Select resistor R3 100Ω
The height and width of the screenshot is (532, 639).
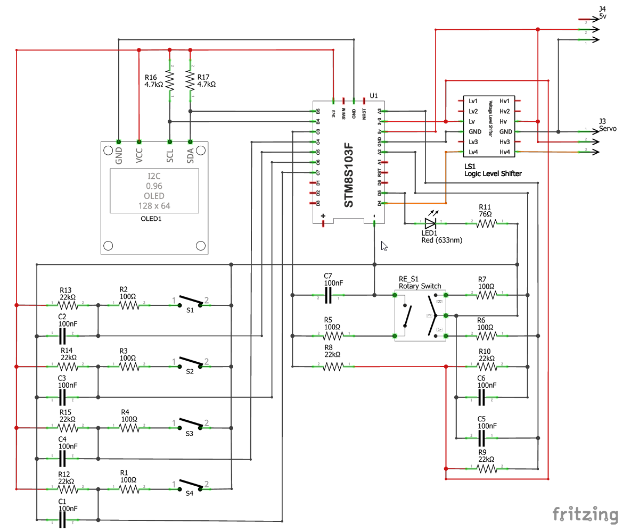(129, 367)
